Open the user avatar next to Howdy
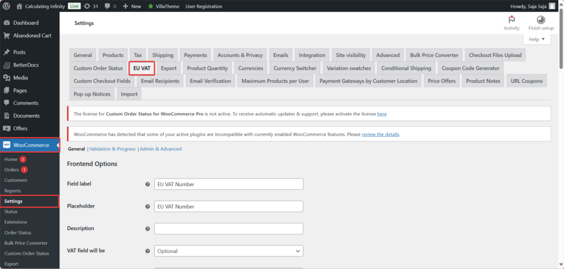 pyautogui.click(x=552, y=6)
